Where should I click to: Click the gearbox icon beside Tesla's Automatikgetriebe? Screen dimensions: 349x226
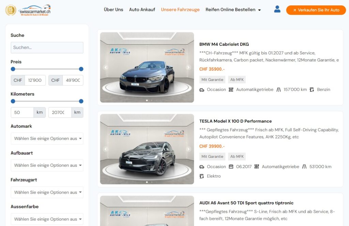(257, 167)
